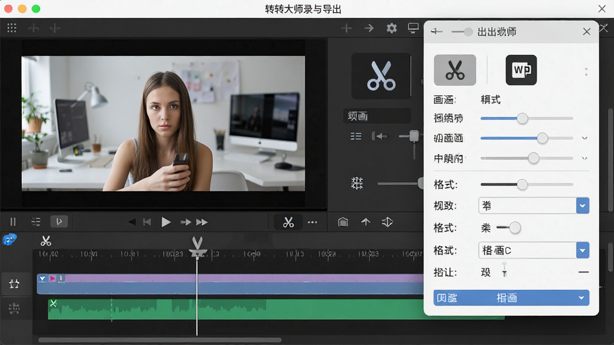614x345 pixels.
Task: Expand the chevron beside the second slider
Action: [x=584, y=138]
